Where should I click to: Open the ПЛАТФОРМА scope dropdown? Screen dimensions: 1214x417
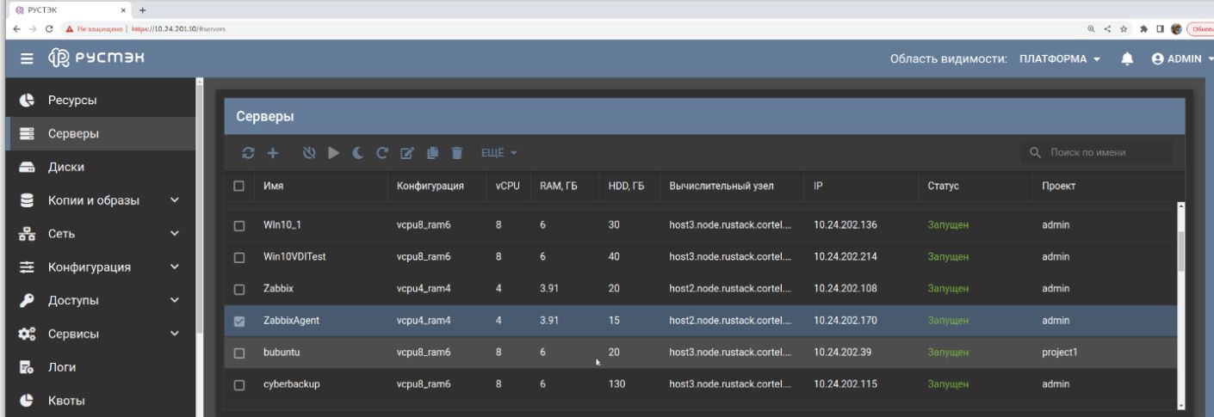click(x=1059, y=58)
